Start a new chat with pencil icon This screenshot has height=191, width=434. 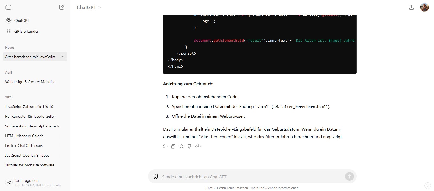point(62,7)
